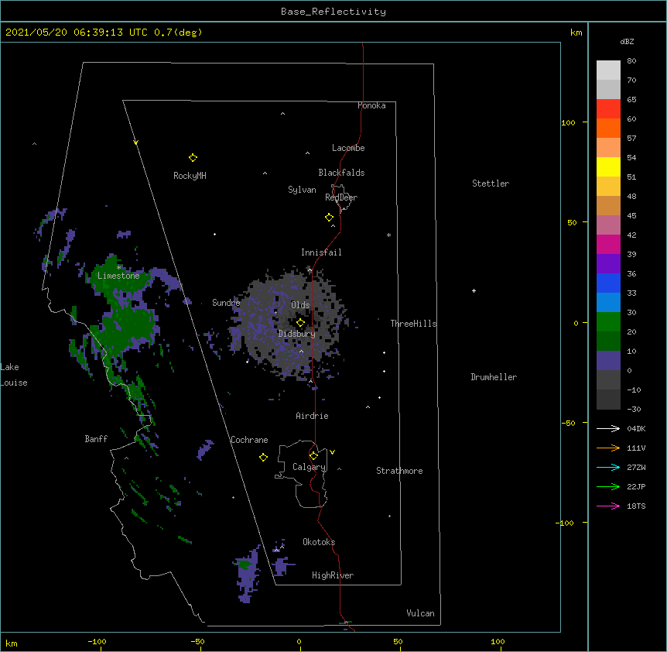The width and height of the screenshot is (667, 652).
Task: Click the Didsbury label
Action: (297, 334)
